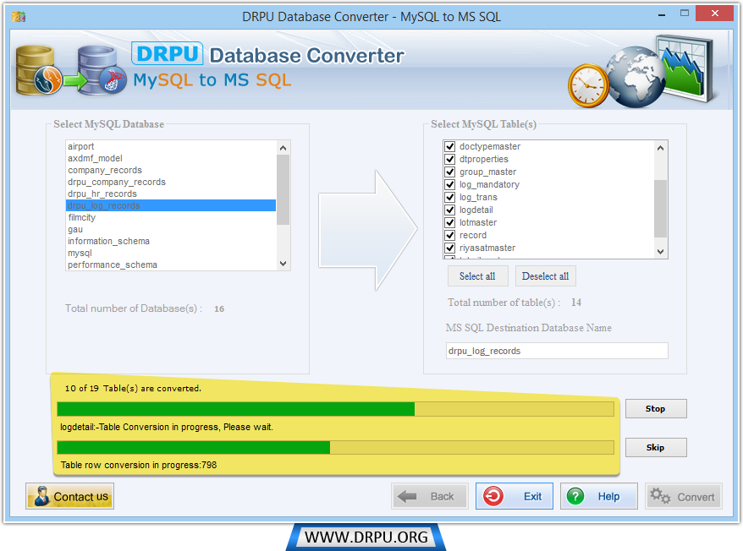Click the table list scrollbar thumb
Image resolution: width=743 pixels, height=551 pixels.
(661, 208)
